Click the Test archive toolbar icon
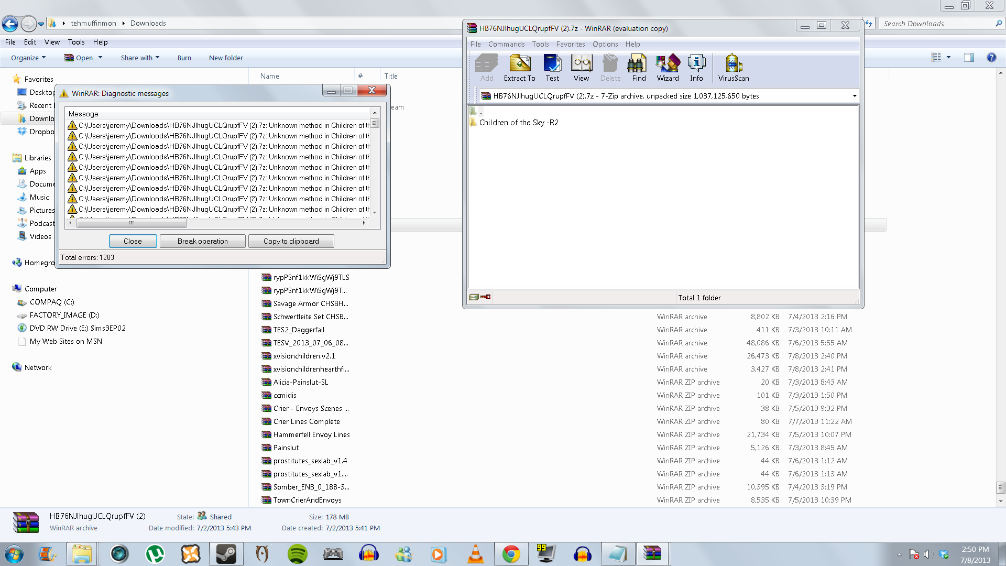This screenshot has height=566, width=1006. coord(552,68)
